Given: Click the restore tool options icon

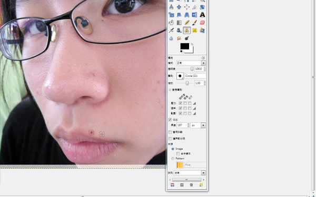Looking at the screenshot, I should 182,185.
